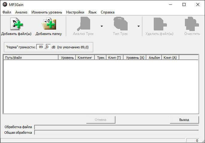Click the greyed Анализ Трек icon
The height and width of the screenshot is (143, 205).
(84, 24)
